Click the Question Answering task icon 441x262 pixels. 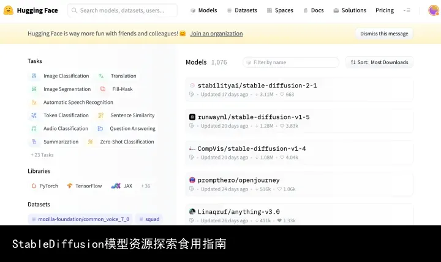tap(100, 128)
